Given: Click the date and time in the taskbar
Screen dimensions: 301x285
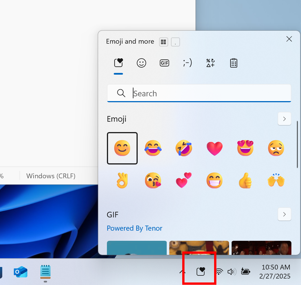Looking at the screenshot, I should 274,271.
